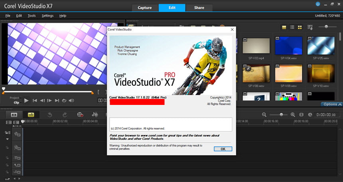Screen dimensions: 343x182
Task: Select the SP-V10.wmv thumbnail
Action: 321,74
